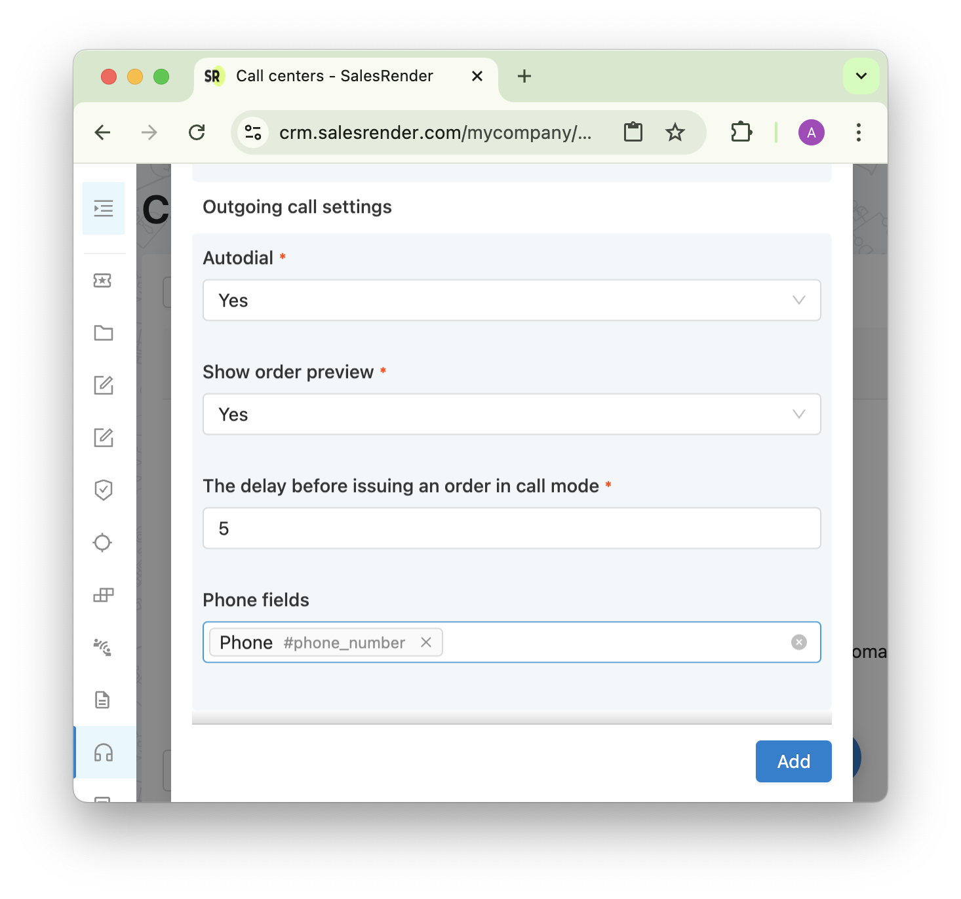Toggle the sidebar menu expand icon
Screen dimensions: 961x899
tap(104, 208)
